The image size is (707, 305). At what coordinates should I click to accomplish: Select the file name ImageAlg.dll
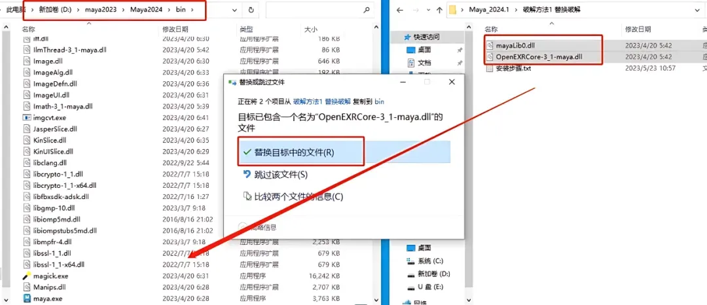(53, 72)
